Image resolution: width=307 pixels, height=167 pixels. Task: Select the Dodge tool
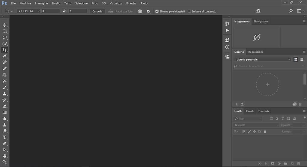pyautogui.click(x=4, y=131)
